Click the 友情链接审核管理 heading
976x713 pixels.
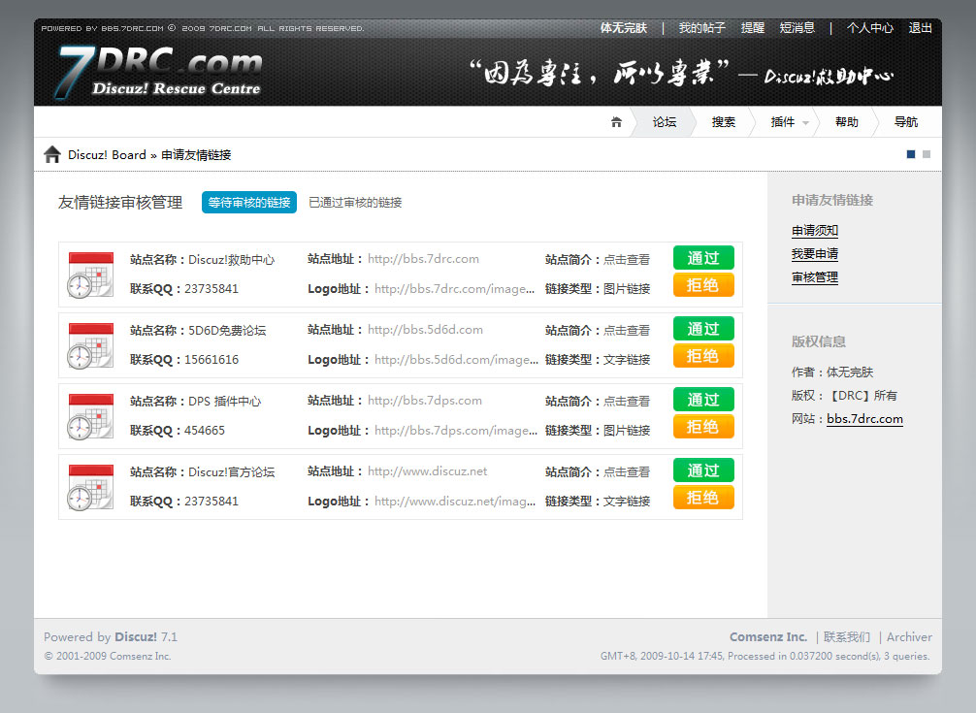click(120, 202)
